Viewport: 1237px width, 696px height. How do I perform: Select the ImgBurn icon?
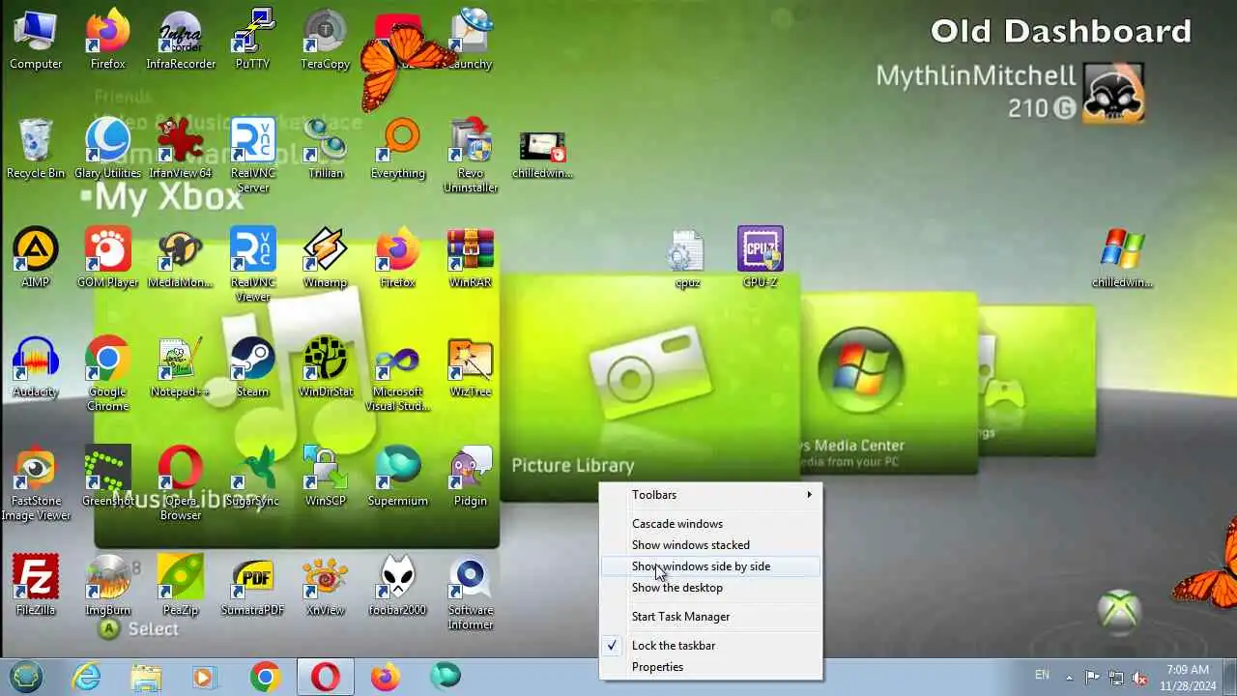(107, 587)
